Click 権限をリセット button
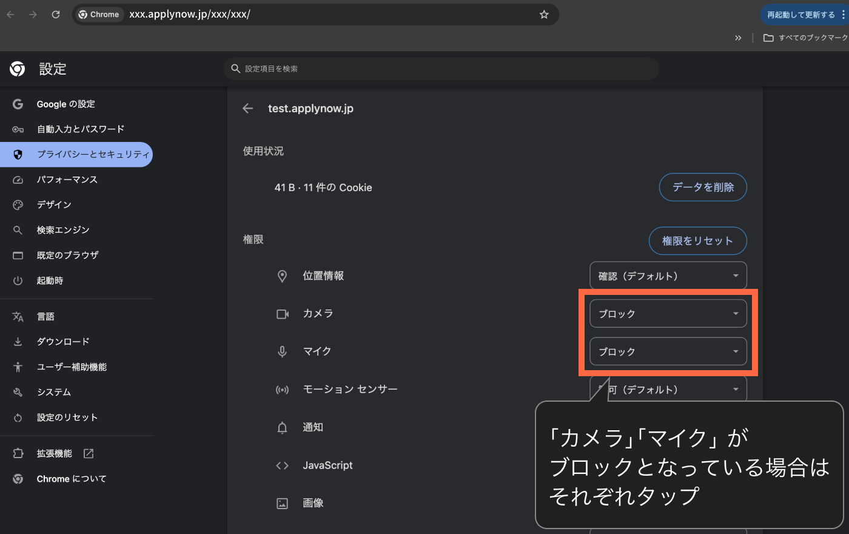849x534 pixels. 697,241
